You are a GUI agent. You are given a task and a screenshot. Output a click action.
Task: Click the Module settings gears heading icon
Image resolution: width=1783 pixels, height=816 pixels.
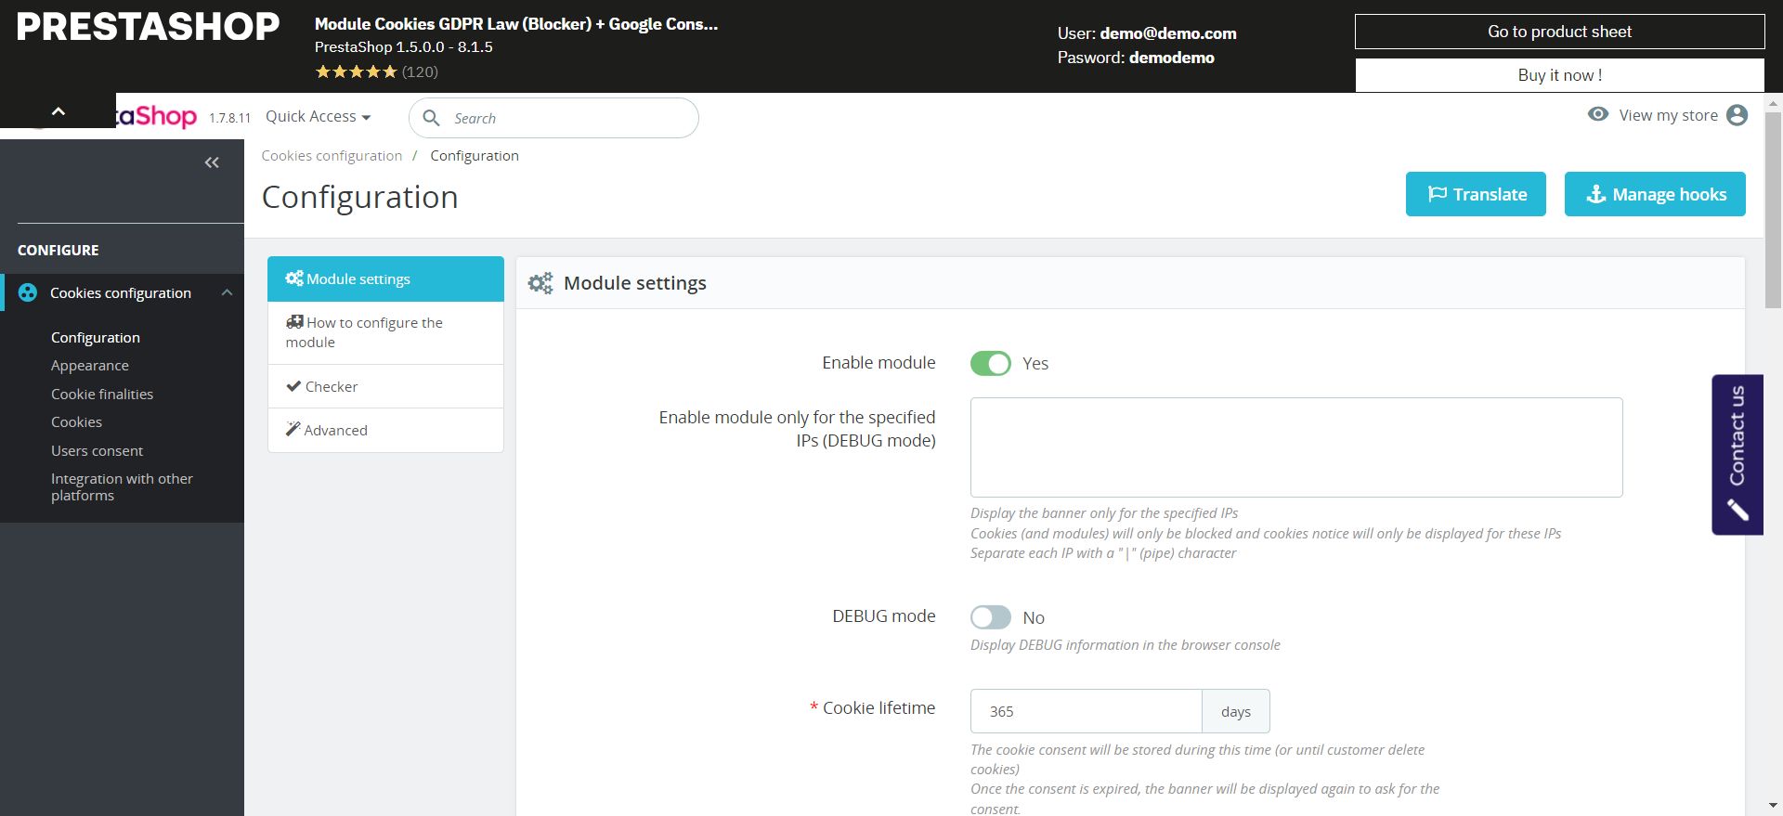coord(540,283)
